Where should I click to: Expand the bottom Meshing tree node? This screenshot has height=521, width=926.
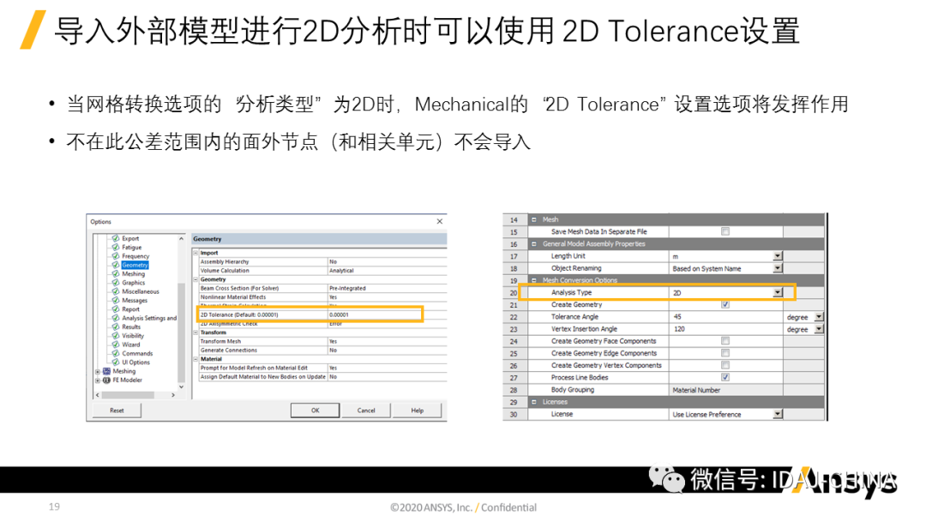tap(98, 372)
